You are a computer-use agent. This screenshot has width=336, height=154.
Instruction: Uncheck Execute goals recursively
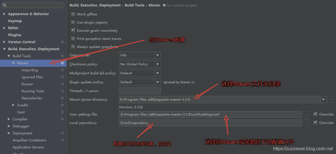click(73, 30)
